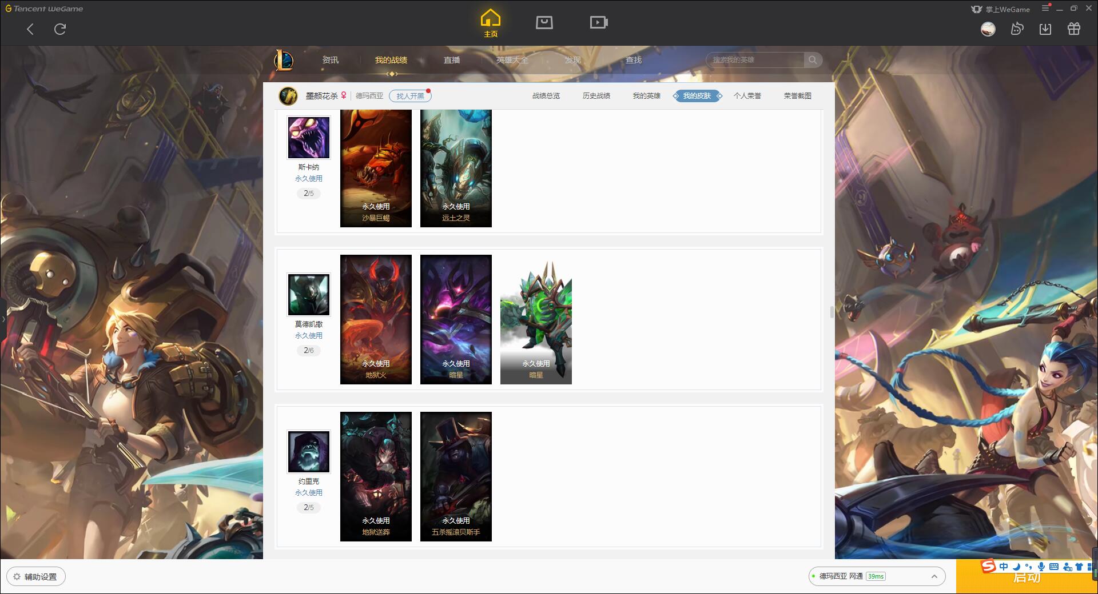Expand the 德玛西亚 网通 server selector
The height and width of the screenshot is (594, 1098).
tap(876, 576)
